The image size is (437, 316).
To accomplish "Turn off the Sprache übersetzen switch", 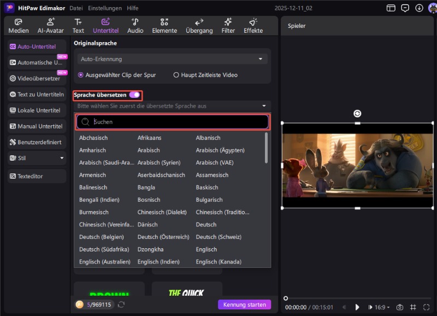I will (134, 95).
